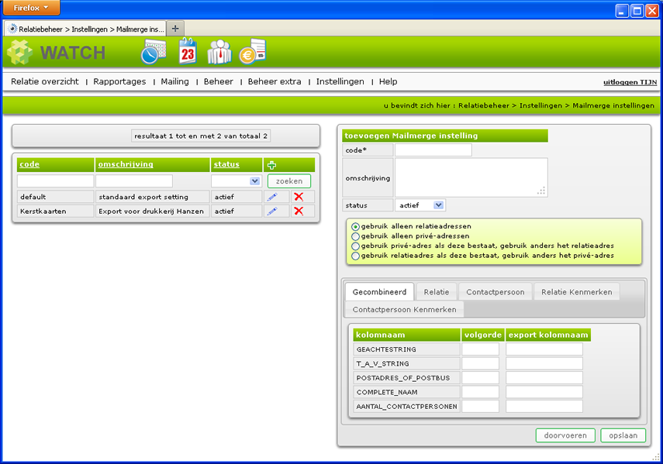Screen dimensions: 663x464
Task: Click the 'default' code cell
Action: point(55,197)
